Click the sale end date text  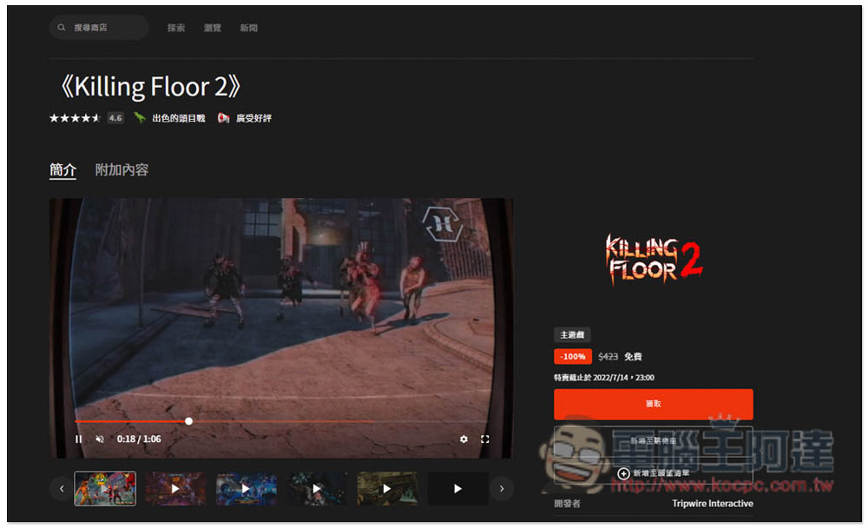[604, 377]
